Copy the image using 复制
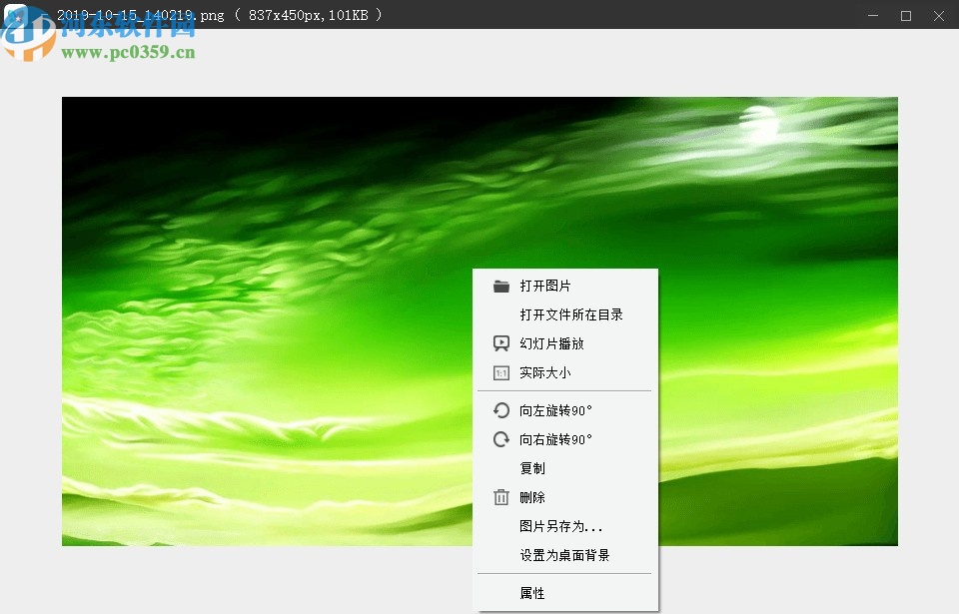The image size is (959, 614). pyautogui.click(x=532, y=467)
